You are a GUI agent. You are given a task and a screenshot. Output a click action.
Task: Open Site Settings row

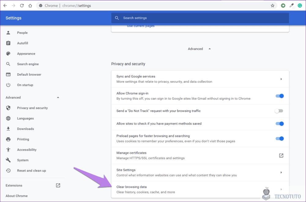200,172
